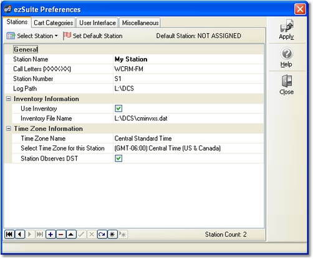This screenshot has height=259, width=313.
Task: Jump to the last station record
Action: pos(40,235)
